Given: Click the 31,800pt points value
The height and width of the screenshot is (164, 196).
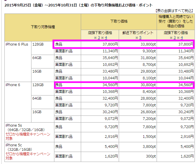Looking at the screenshot, I should pos(148,58).
